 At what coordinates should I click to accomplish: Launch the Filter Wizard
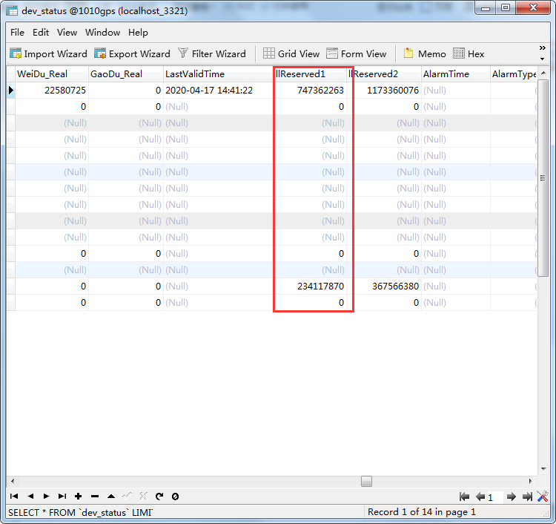[212, 54]
